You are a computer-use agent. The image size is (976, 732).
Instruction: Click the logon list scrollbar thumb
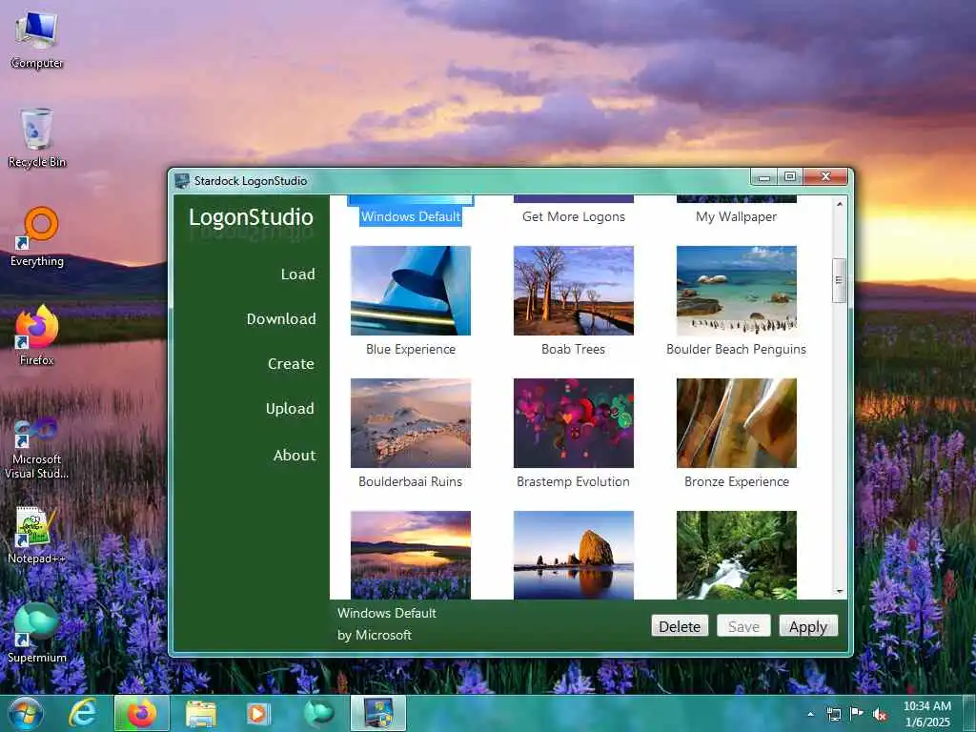coord(839,280)
